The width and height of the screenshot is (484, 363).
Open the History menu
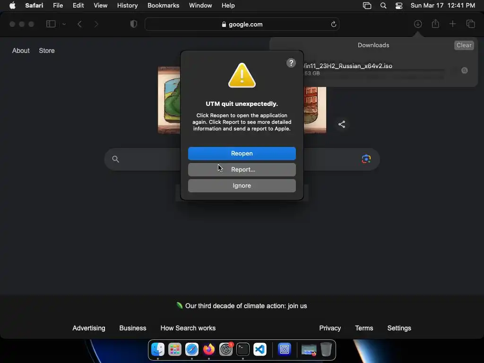point(127,6)
